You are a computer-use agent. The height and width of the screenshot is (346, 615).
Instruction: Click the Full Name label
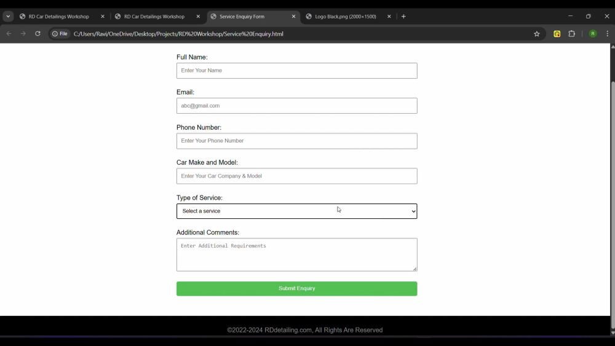pyautogui.click(x=192, y=57)
